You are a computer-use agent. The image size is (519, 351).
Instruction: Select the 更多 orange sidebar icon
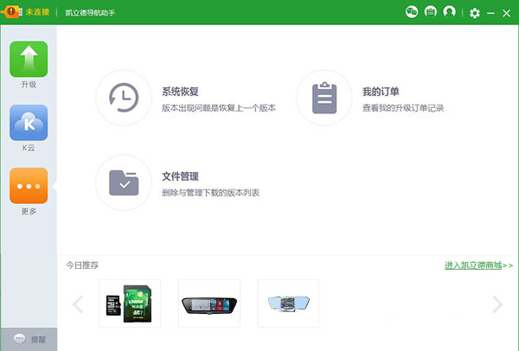pyautogui.click(x=29, y=186)
